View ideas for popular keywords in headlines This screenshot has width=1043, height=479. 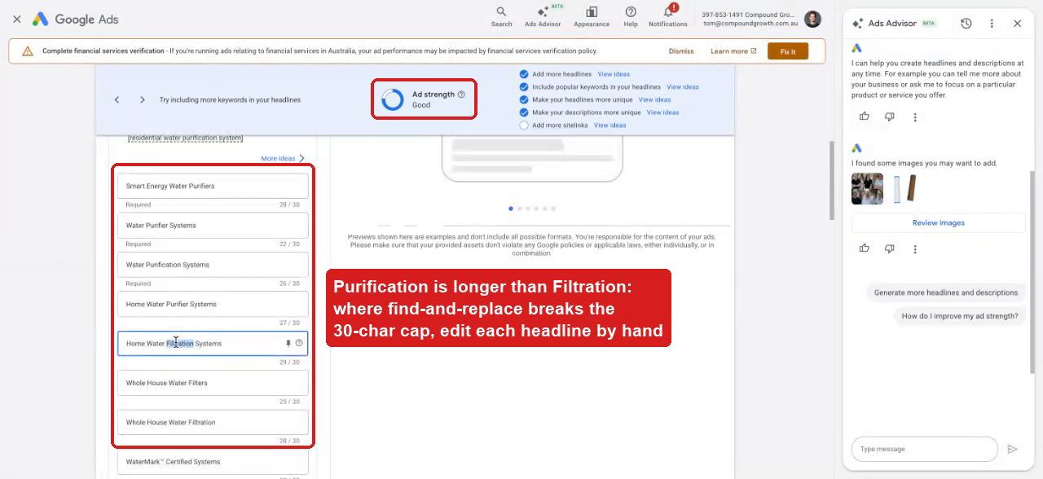[683, 87]
